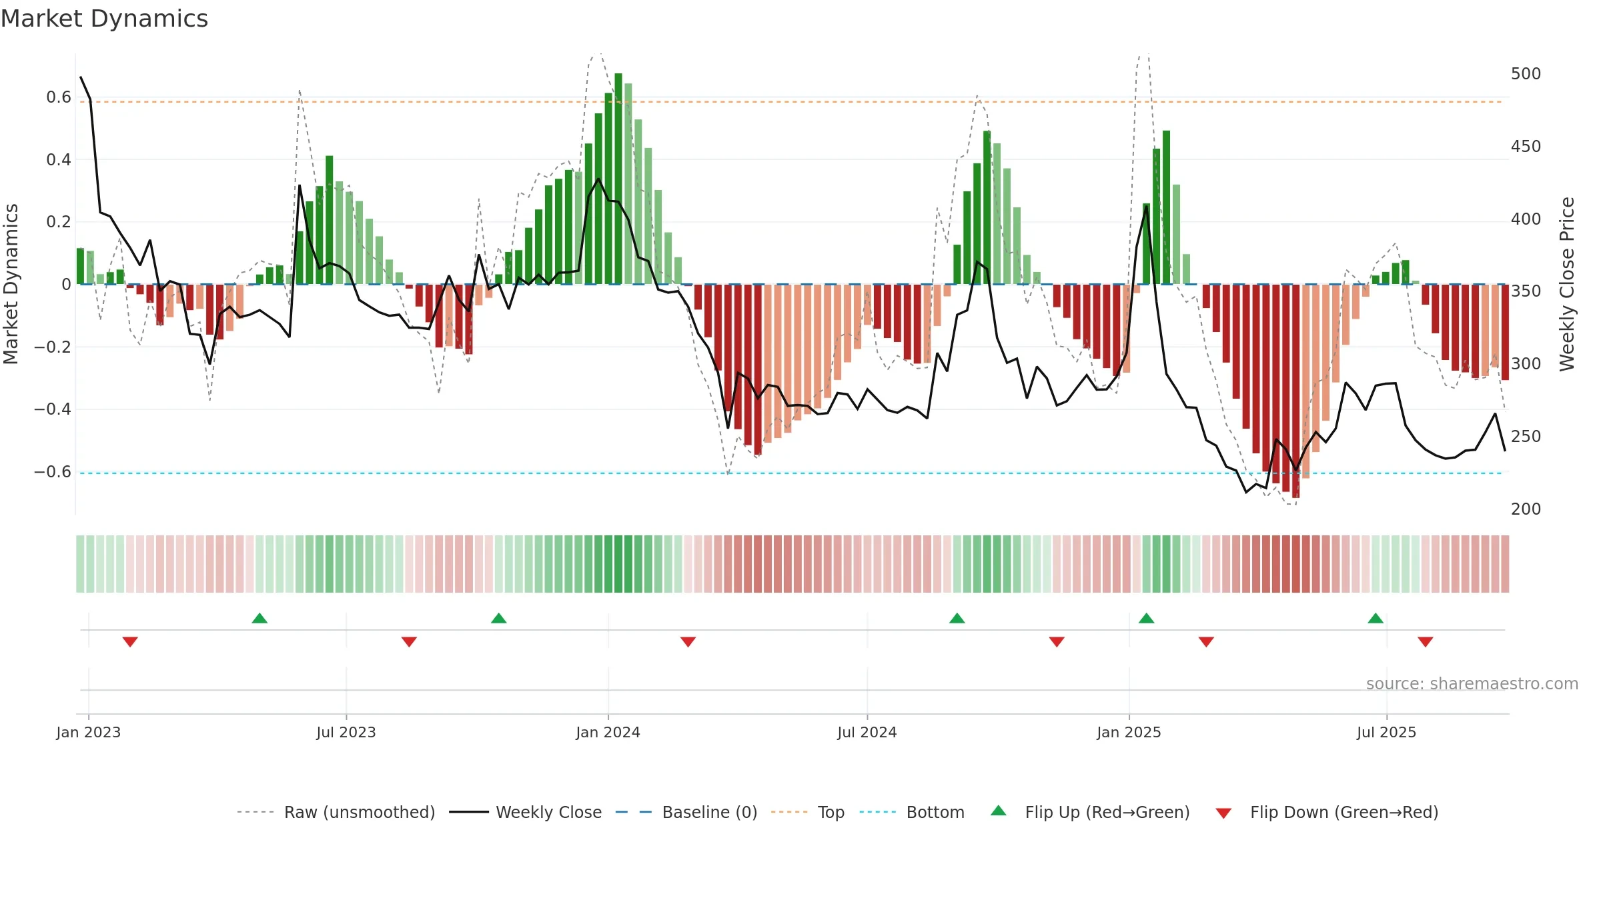
Task: Click the green Flip Up legend triangle icon
Action: pos(999,811)
